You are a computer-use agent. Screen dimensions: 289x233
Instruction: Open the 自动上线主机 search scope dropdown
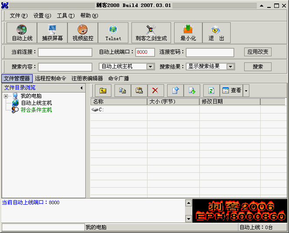[x=150, y=67]
